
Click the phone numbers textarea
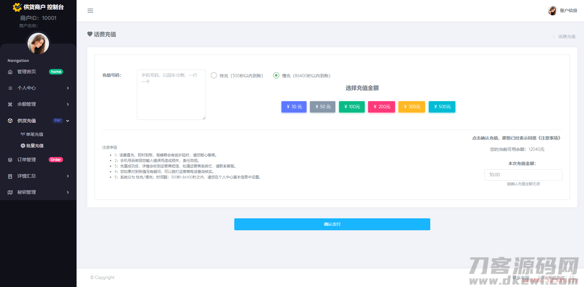171,94
